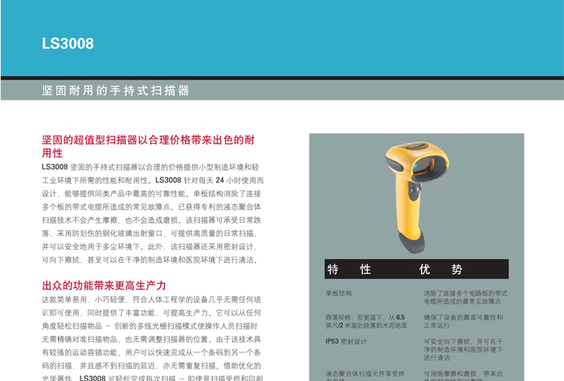Click the red heading 出众的功能带来更高生产力
Viewport: 564px width, 381px height.
tap(104, 285)
